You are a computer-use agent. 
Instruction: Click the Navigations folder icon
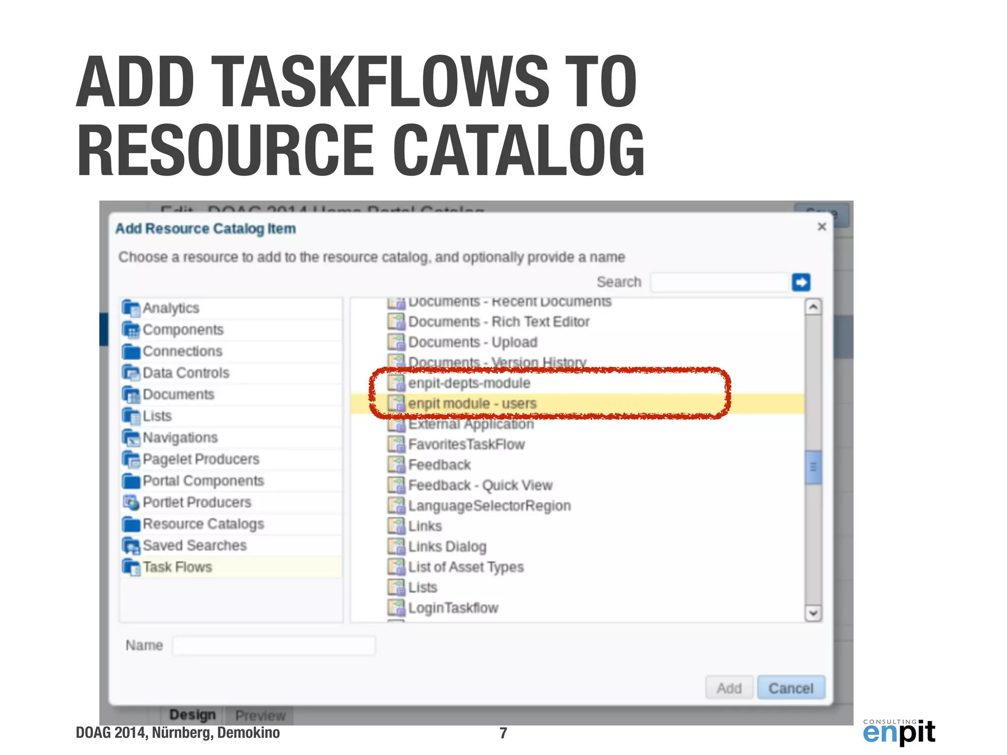131,438
